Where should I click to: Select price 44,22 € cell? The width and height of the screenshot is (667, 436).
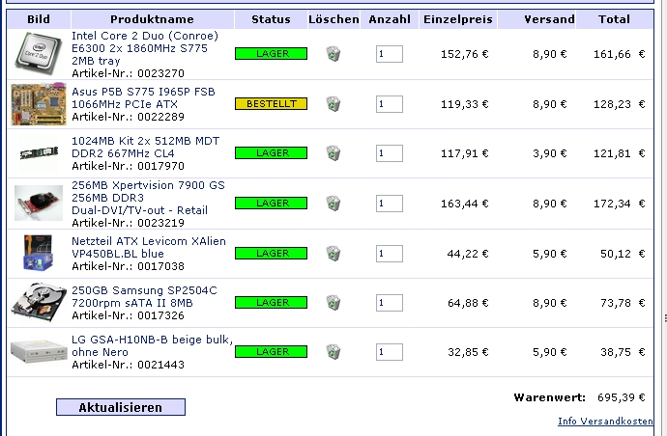(x=468, y=254)
